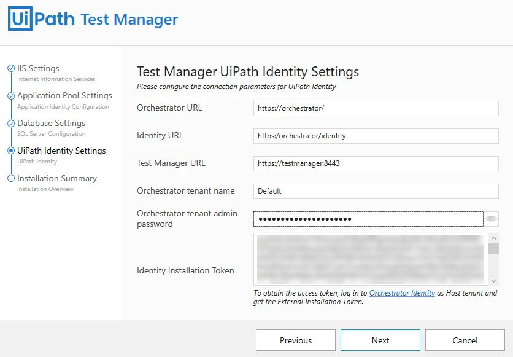This screenshot has width=513, height=357.
Task: Click the Application Pool Settings checkmark icon
Action: click(11, 96)
